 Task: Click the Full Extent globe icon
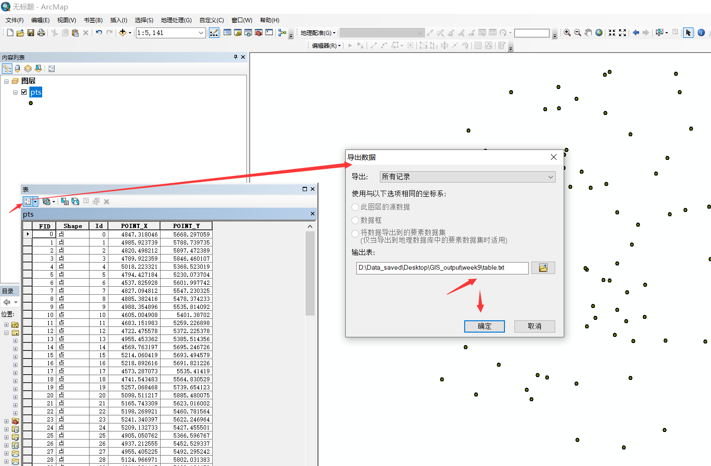[599, 33]
